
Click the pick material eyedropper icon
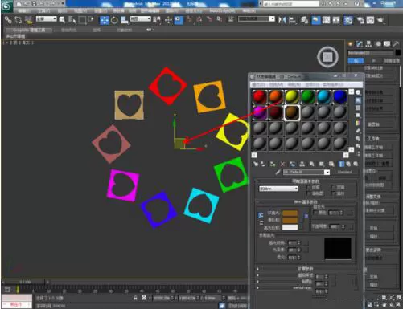coord(278,172)
